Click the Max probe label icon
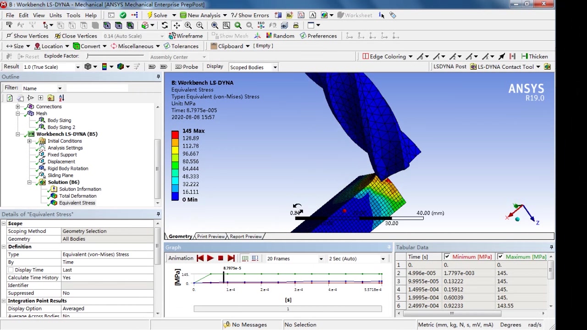587x330 pixels. (x=152, y=67)
